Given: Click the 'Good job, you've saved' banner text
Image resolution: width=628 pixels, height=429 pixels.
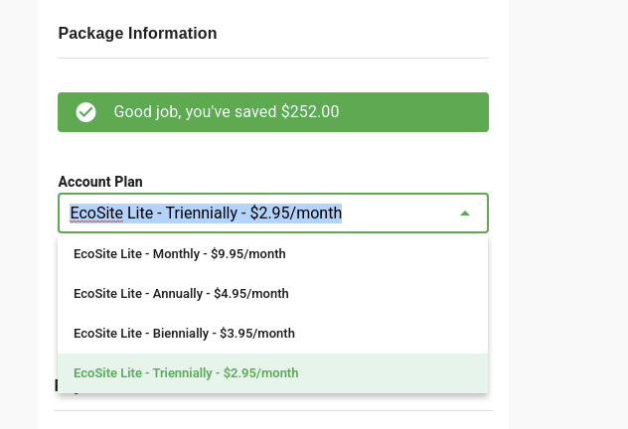Looking at the screenshot, I should 195,112.
